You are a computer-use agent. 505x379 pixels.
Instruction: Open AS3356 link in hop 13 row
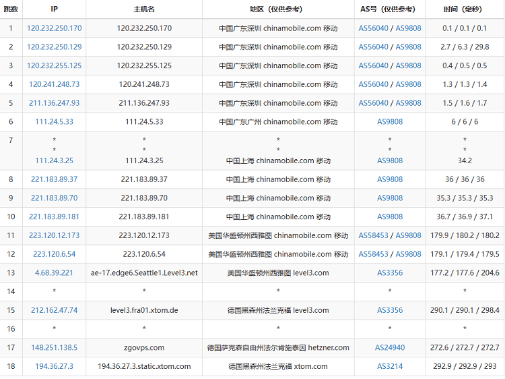pos(390,273)
